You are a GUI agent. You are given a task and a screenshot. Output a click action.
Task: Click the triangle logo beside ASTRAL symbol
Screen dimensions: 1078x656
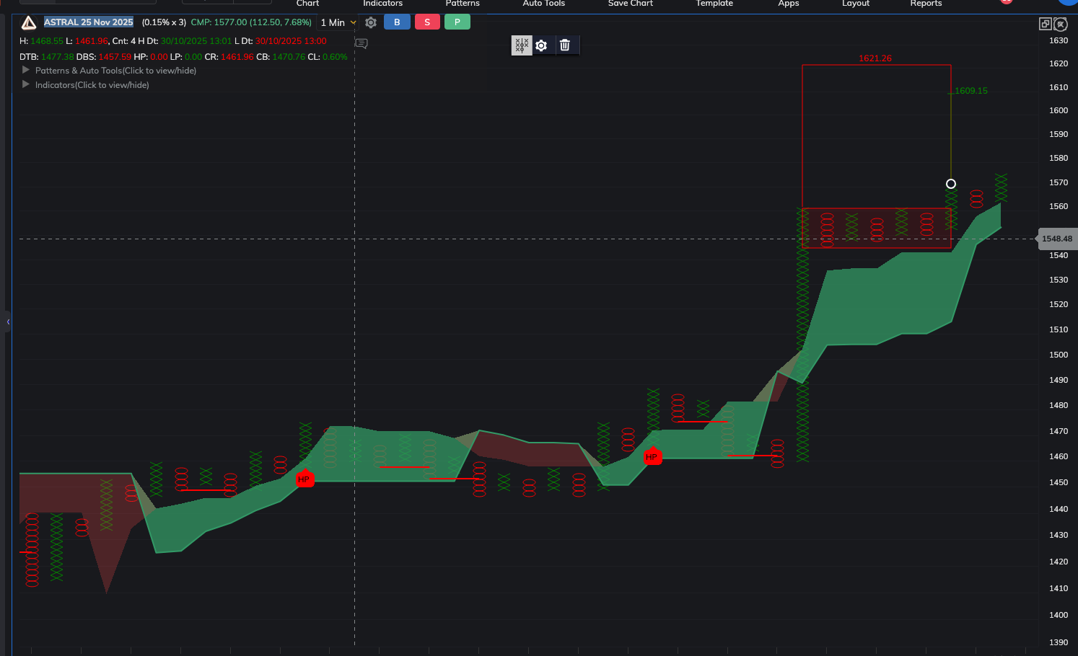point(29,23)
